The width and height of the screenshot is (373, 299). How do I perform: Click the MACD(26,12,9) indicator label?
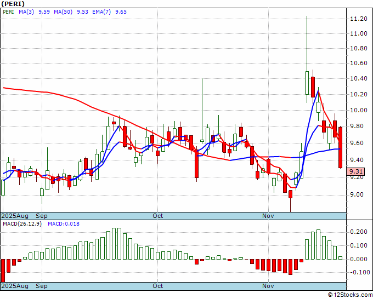22,224
